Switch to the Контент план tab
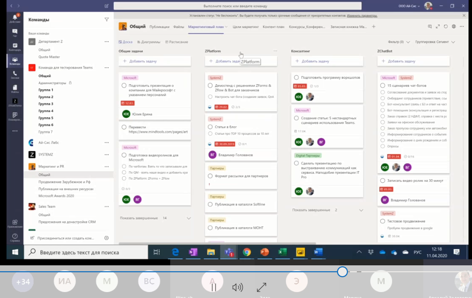Image resolution: width=472 pixels, height=298 pixels. 273,27
